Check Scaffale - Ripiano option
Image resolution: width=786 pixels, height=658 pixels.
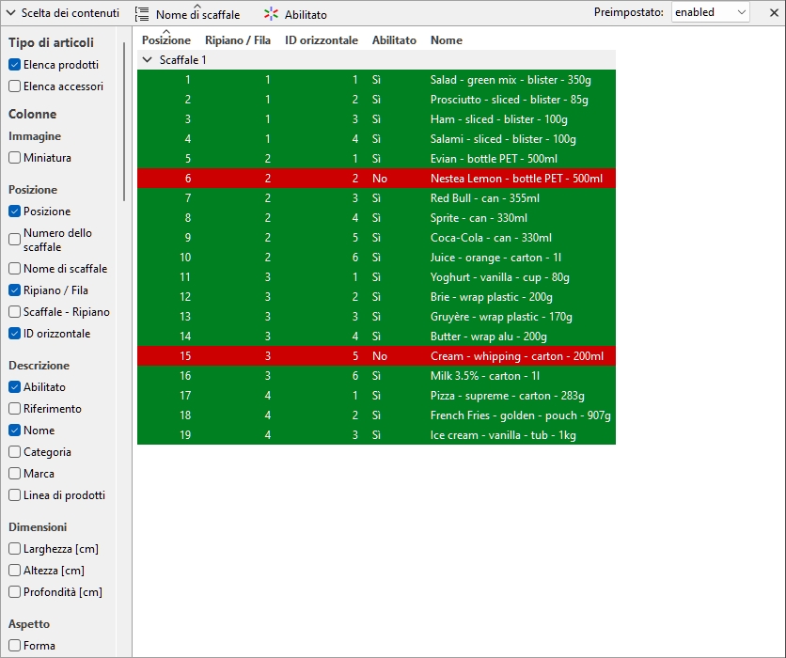pyautogui.click(x=14, y=312)
